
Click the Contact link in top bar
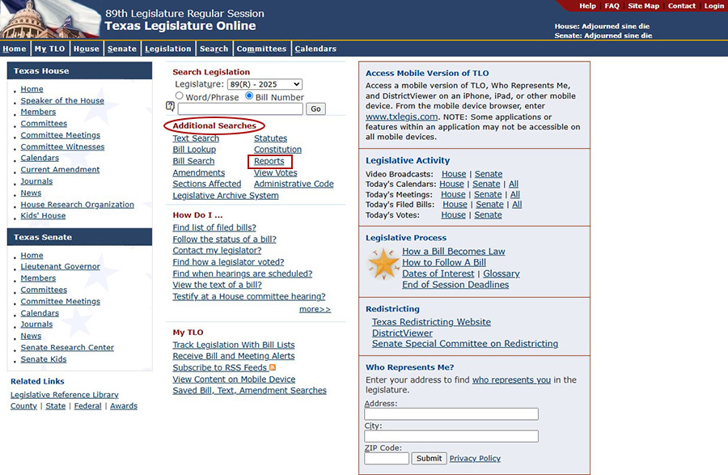(682, 6)
